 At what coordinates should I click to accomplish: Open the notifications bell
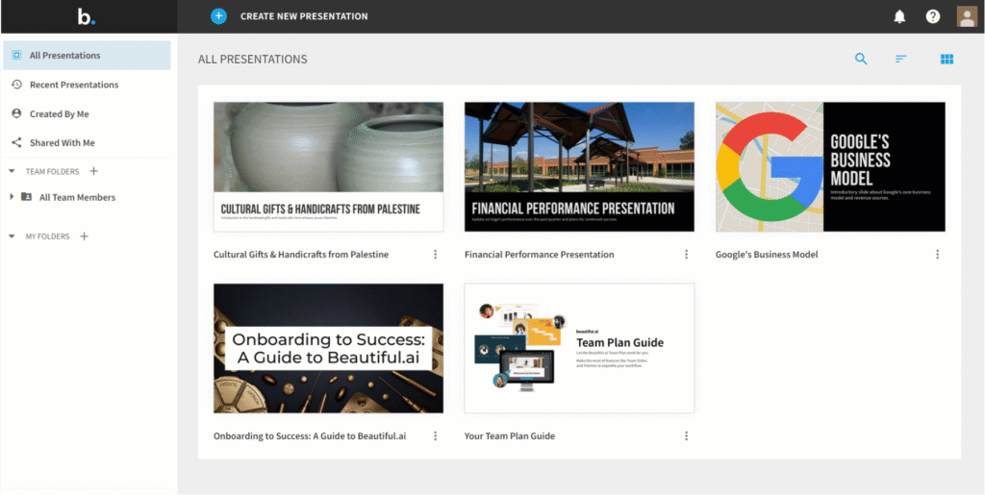click(899, 16)
